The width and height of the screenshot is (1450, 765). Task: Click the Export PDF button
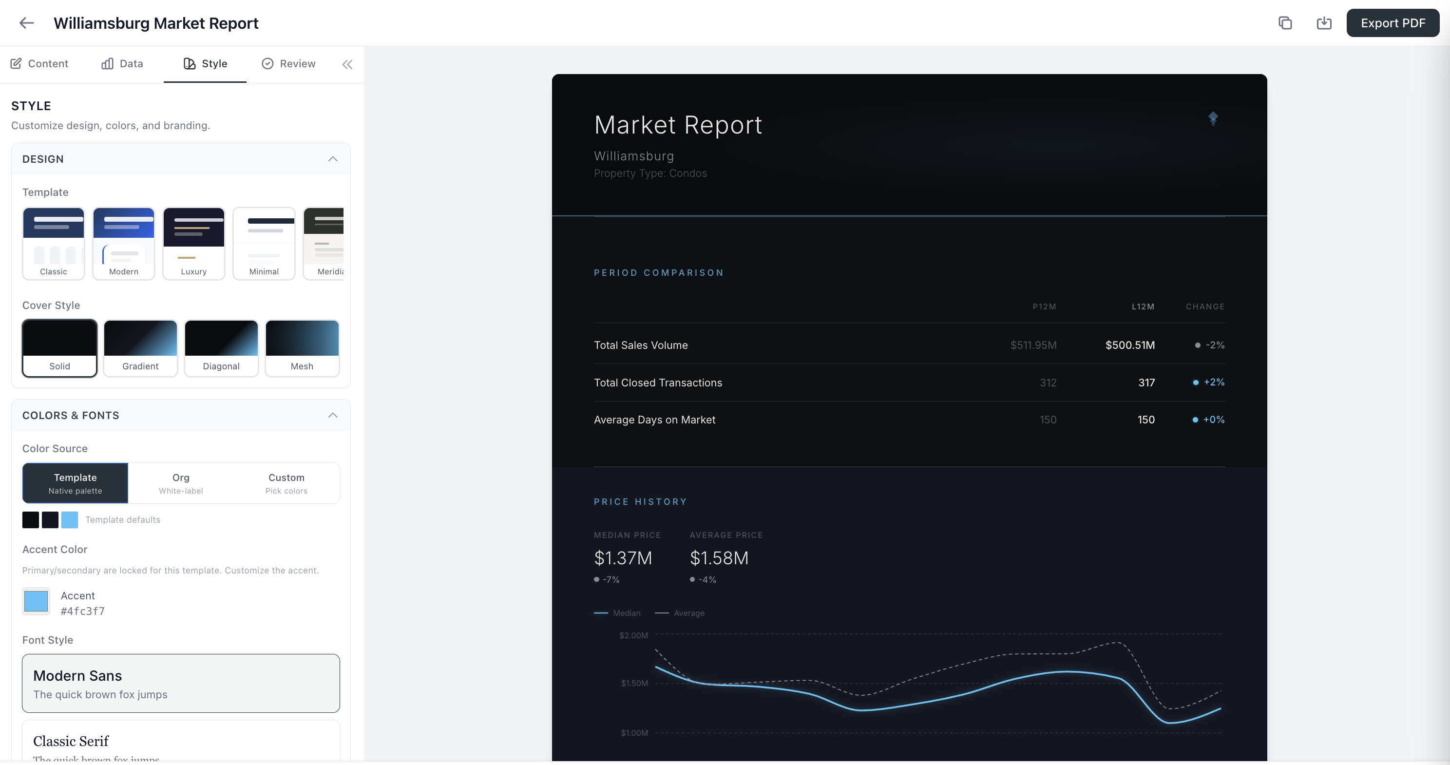(1392, 23)
